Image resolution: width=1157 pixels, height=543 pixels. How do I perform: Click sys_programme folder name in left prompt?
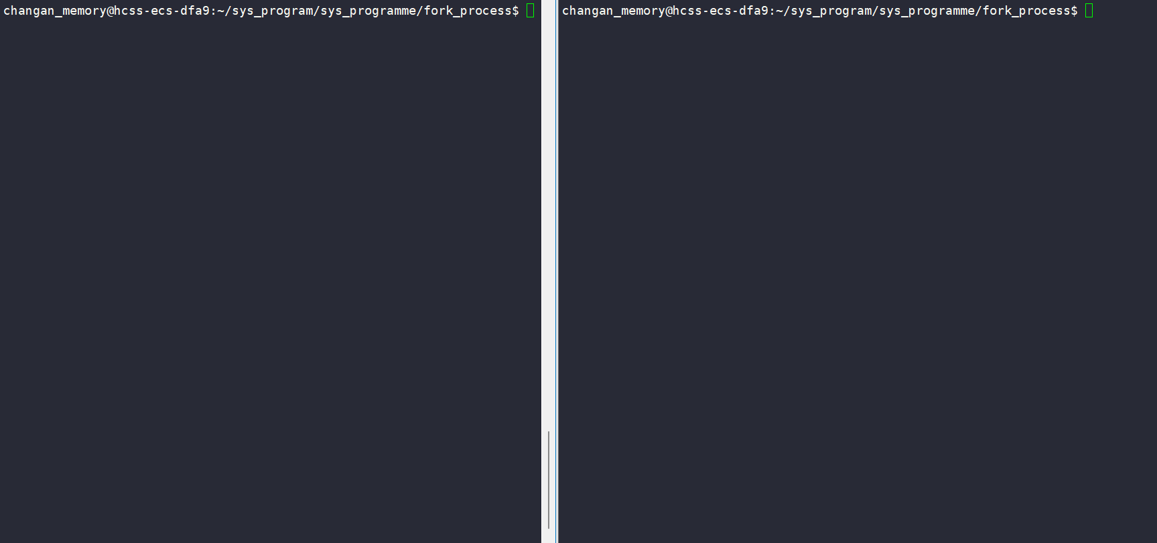(368, 11)
